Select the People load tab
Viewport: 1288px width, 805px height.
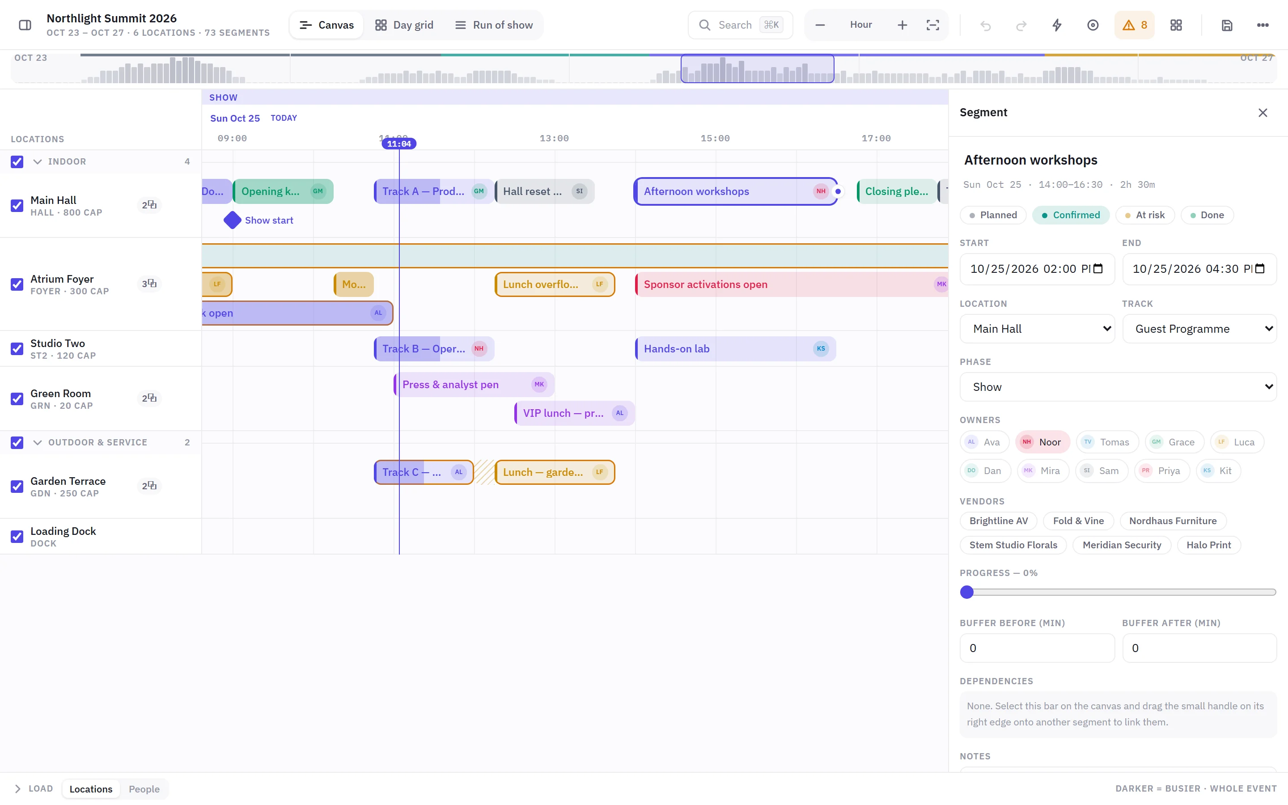tap(144, 789)
